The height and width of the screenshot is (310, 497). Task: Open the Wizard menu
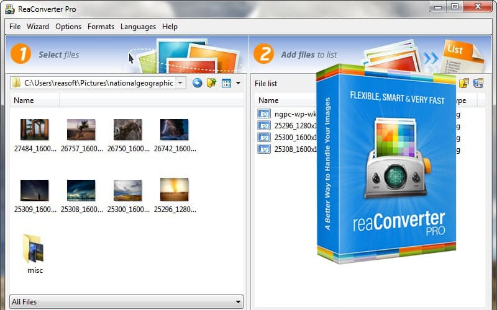coord(38,27)
